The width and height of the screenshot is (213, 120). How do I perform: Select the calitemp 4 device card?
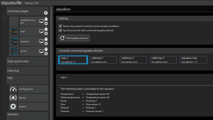click(163, 60)
